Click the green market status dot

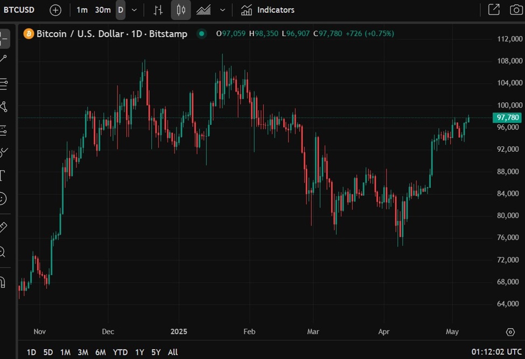point(201,34)
